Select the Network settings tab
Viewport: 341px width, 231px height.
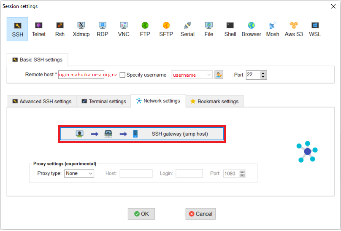click(x=158, y=101)
